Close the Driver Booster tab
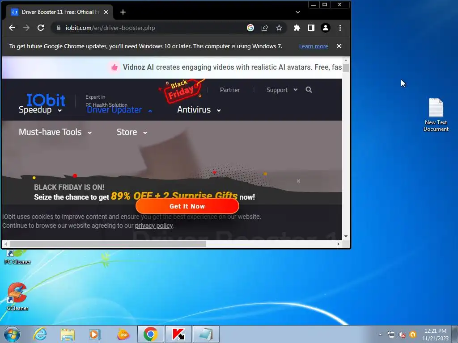Image resolution: width=458 pixels, height=343 pixels. (x=106, y=12)
